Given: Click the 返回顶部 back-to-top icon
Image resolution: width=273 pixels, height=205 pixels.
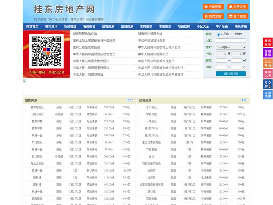Looking at the screenshot, I should pos(268,95).
